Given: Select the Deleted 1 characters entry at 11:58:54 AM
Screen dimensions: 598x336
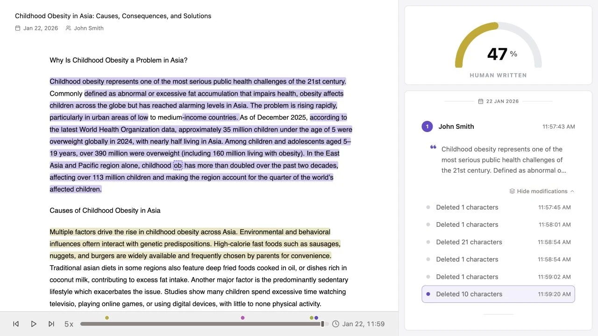Looking at the screenshot, I should pos(498,259).
